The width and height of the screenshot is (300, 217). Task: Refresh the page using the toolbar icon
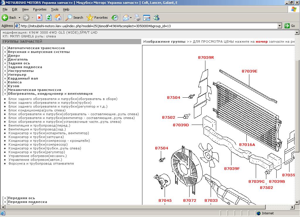point(49,18)
